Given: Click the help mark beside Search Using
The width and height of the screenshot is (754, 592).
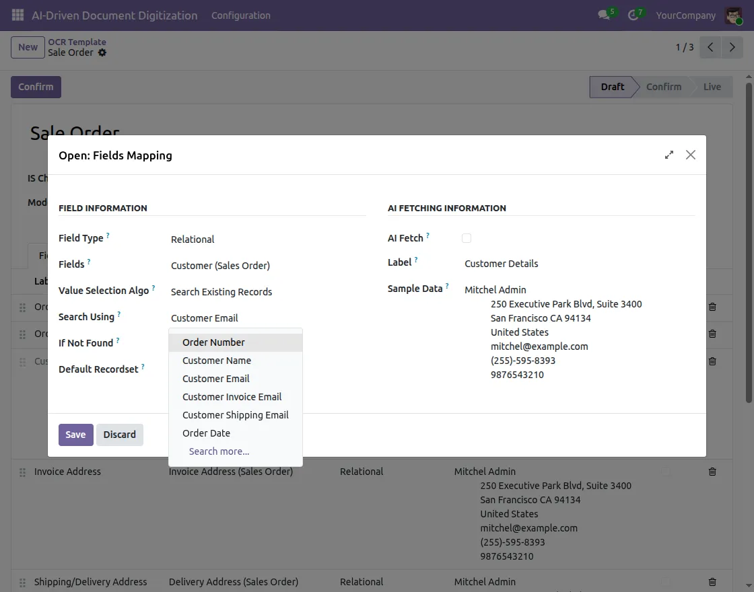Looking at the screenshot, I should click(118, 314).
